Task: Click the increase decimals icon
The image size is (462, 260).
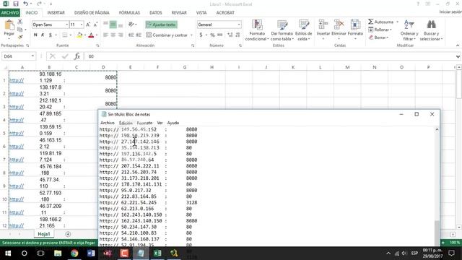Action: tap(230, 35)
